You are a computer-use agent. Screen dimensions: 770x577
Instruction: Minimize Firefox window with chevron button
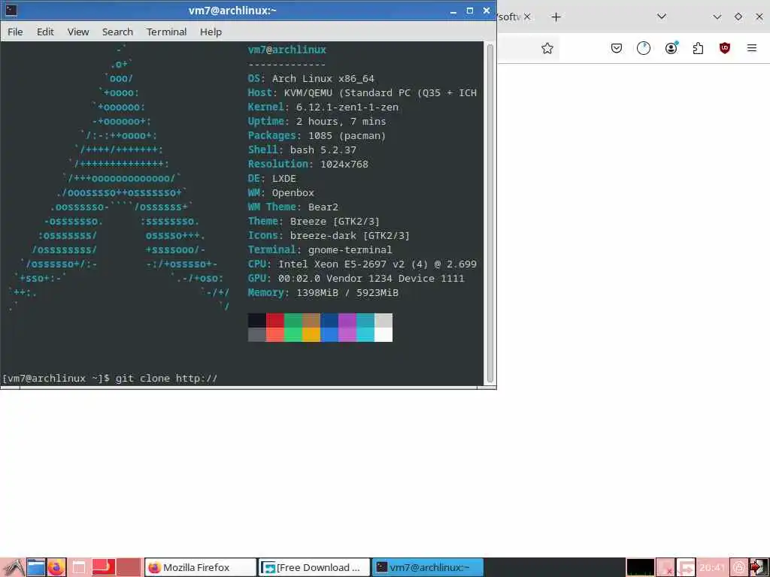717,17
